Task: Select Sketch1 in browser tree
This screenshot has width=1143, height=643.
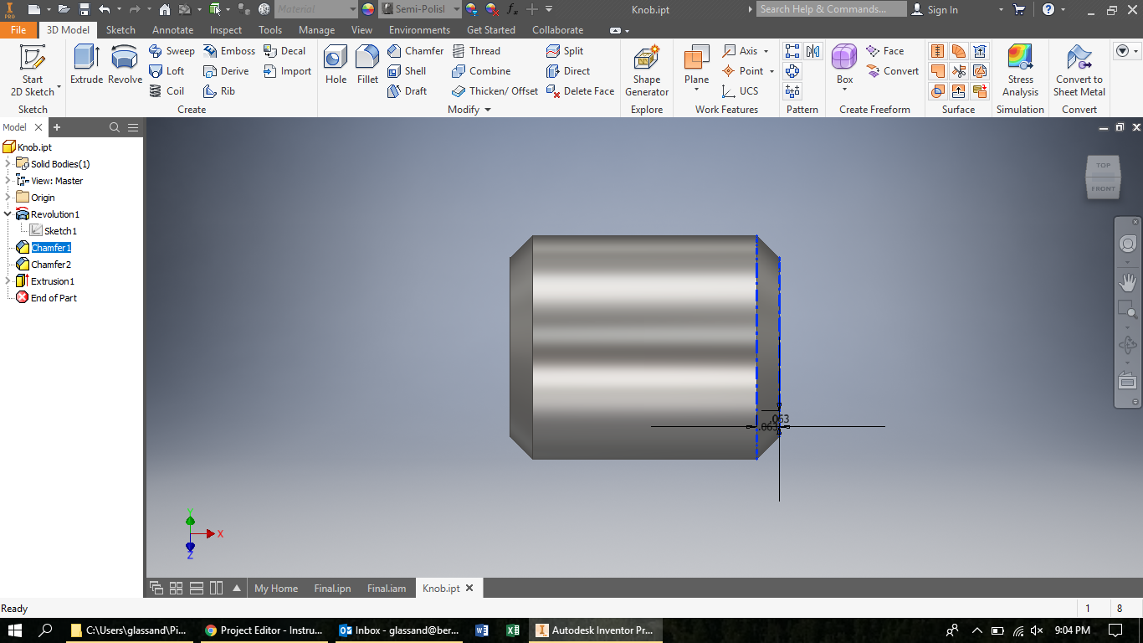Action: tap(60, 231)
